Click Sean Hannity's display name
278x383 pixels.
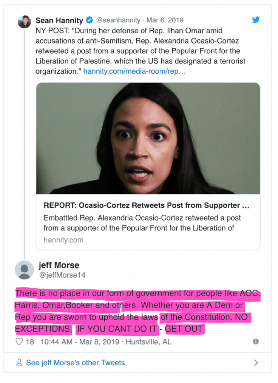coord(59,20)
